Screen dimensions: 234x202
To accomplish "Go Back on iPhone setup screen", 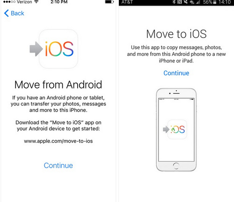I will pos(14,13).
